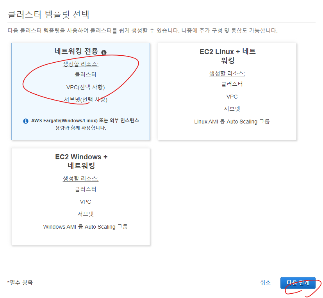Click Windows AMI 용 Auto Scaling 그룹 text

(85, 227)
